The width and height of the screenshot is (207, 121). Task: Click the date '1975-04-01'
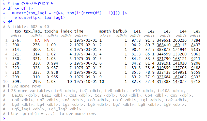point(86,54)
